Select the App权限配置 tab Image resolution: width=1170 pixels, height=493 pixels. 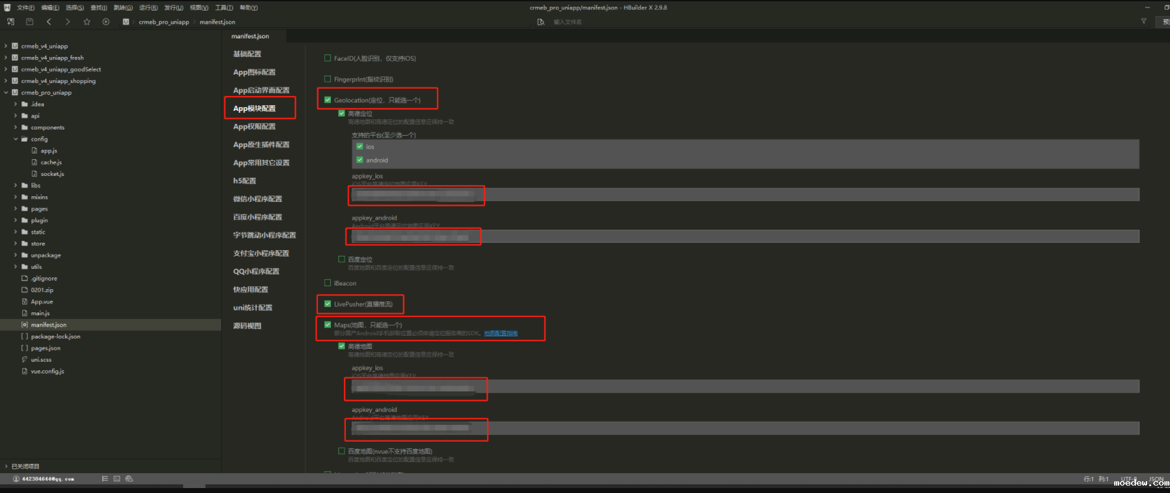click(254, 126)
